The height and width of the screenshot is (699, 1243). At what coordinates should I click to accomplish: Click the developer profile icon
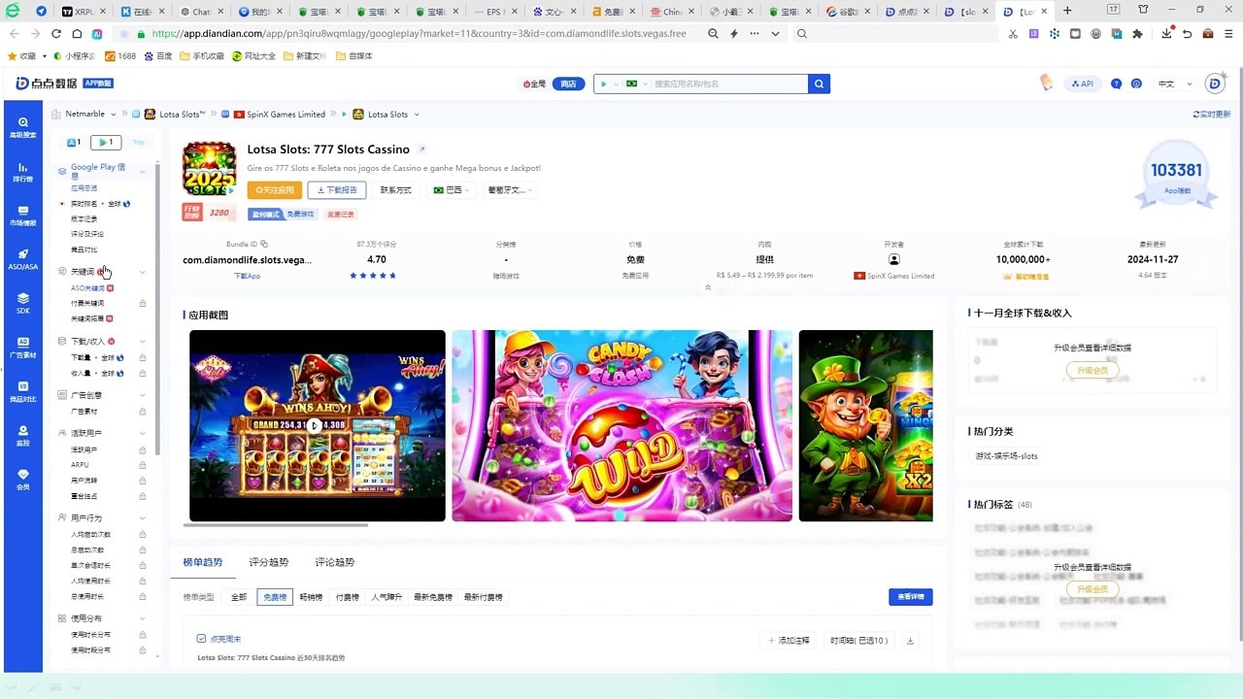[894, 259]
